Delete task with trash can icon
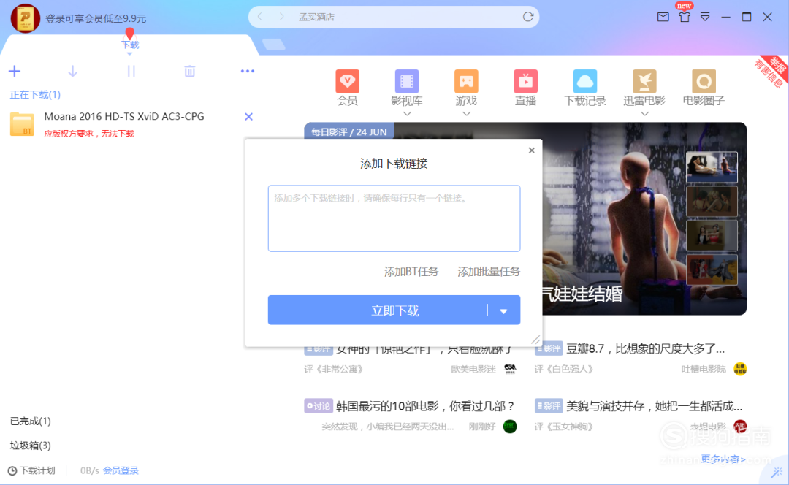 pyautogui.click(x=190, y=72)
